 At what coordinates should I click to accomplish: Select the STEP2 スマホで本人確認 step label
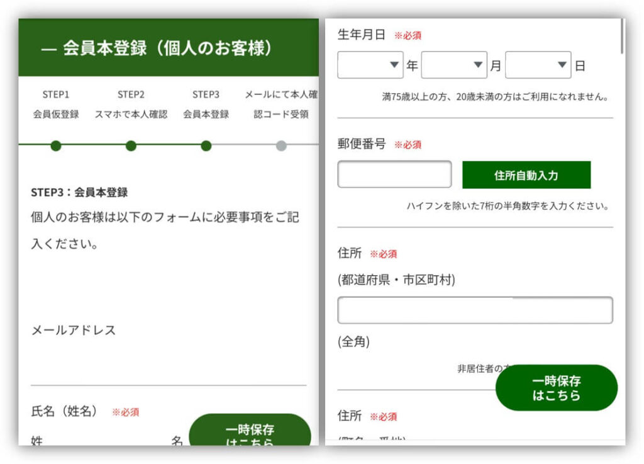131,105
